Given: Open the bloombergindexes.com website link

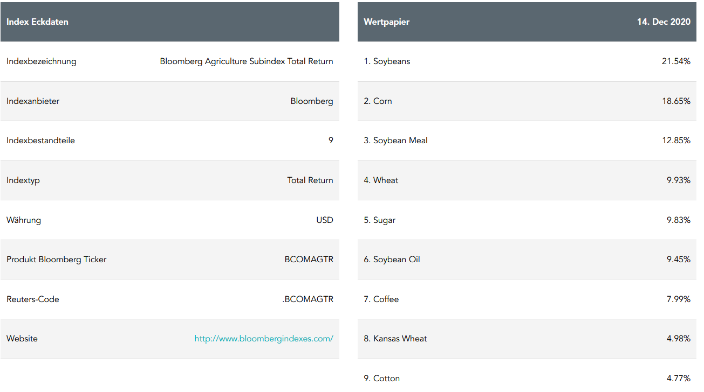Looking at the screenshot, I should coord(264,339).
